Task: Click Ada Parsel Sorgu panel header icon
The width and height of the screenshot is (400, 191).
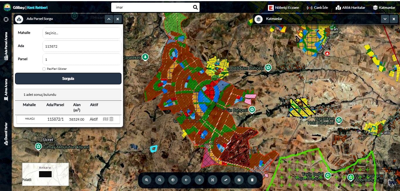Action: 19,19
